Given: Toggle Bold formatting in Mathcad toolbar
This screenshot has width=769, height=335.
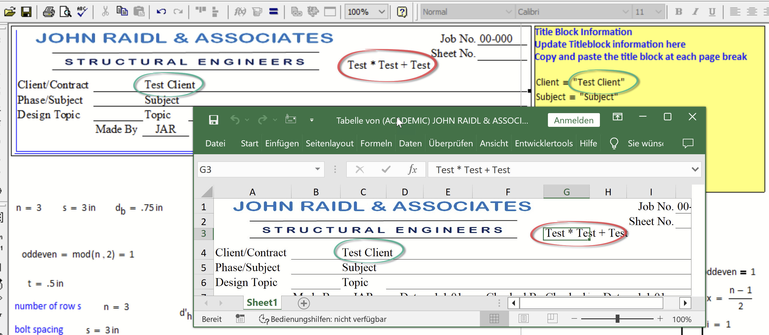Looking at the screenshot, I should [x=678, y=12].
